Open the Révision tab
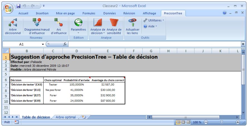This screenshot has height=126, width=247. [x=129, y=13]
